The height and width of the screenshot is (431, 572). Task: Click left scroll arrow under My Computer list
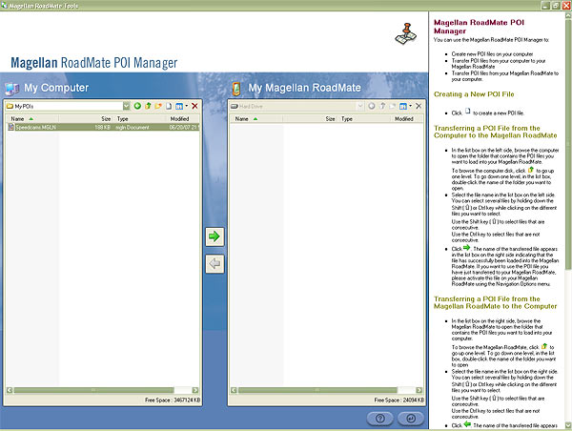point(10,390)
